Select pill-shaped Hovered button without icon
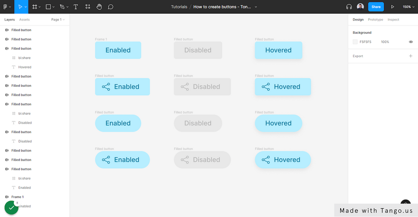 pyautogui.click(x=278, y=123)
